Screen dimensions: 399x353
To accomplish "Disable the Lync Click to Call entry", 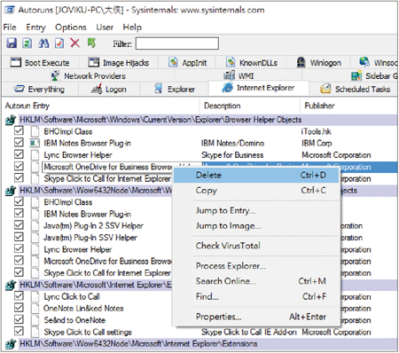I will [19, 296].
